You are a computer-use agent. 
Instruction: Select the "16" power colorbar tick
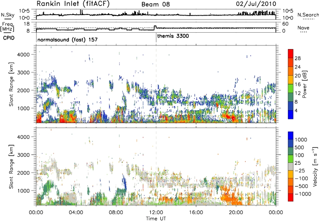tap(297, 85)
